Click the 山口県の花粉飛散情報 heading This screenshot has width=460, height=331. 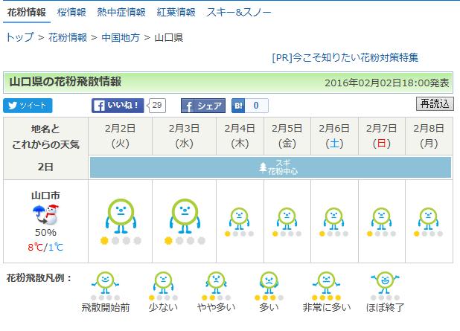click(65, 82)
